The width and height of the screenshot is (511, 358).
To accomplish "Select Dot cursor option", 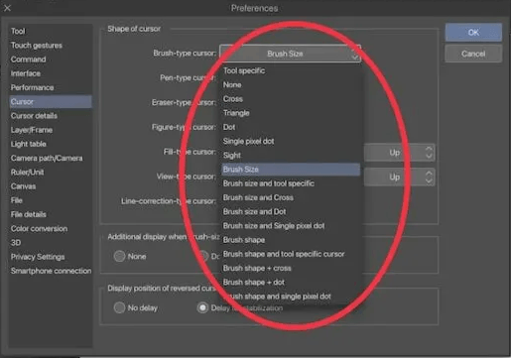I will pyautogui.click(x=291, y=127).
